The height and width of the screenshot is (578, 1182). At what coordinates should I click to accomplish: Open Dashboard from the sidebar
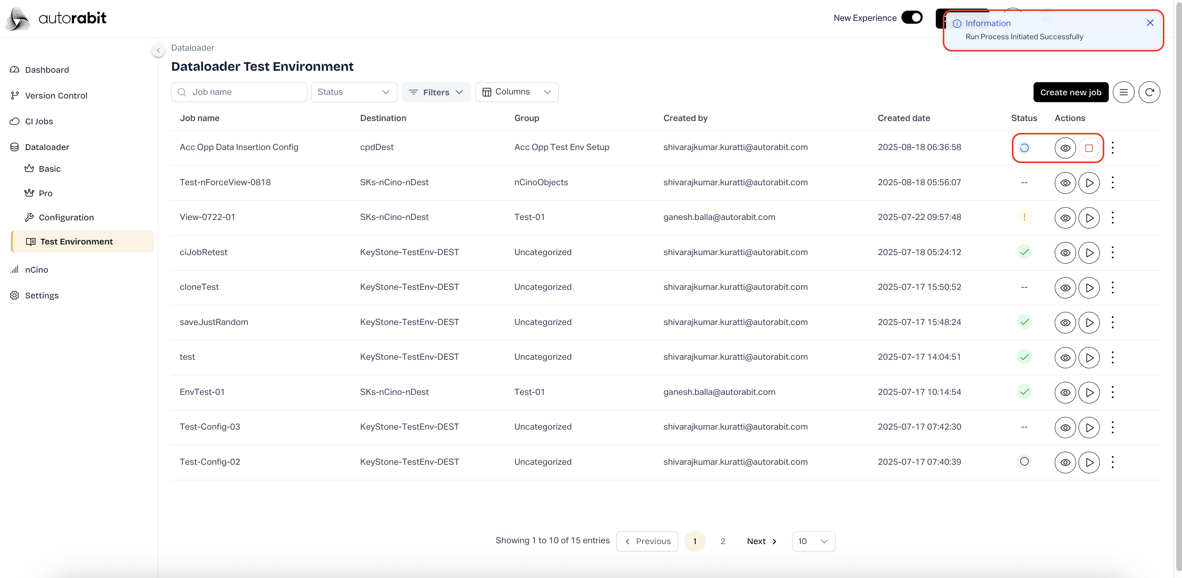click(47, 70)
